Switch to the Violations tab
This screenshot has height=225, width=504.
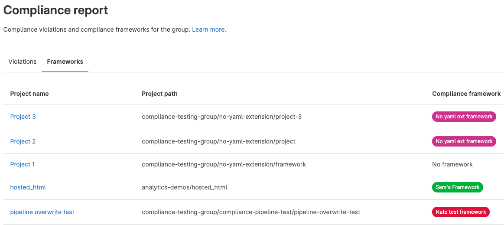click(x=23, y=62)
